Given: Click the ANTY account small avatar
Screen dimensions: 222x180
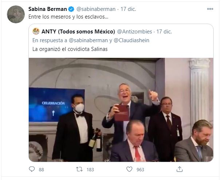Looking at the screenshot, I should pos(36,31).
